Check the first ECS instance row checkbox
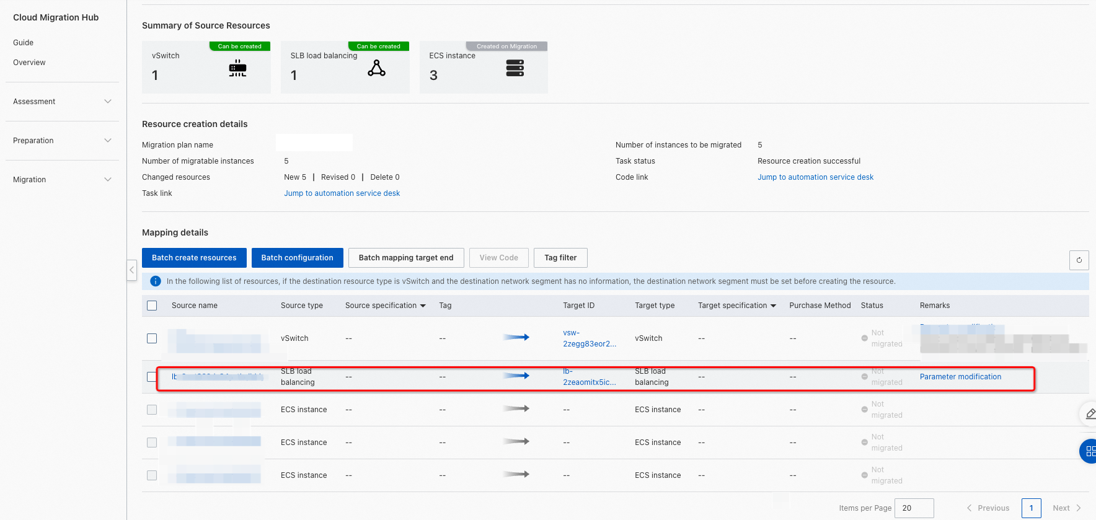 click(152, 410)
